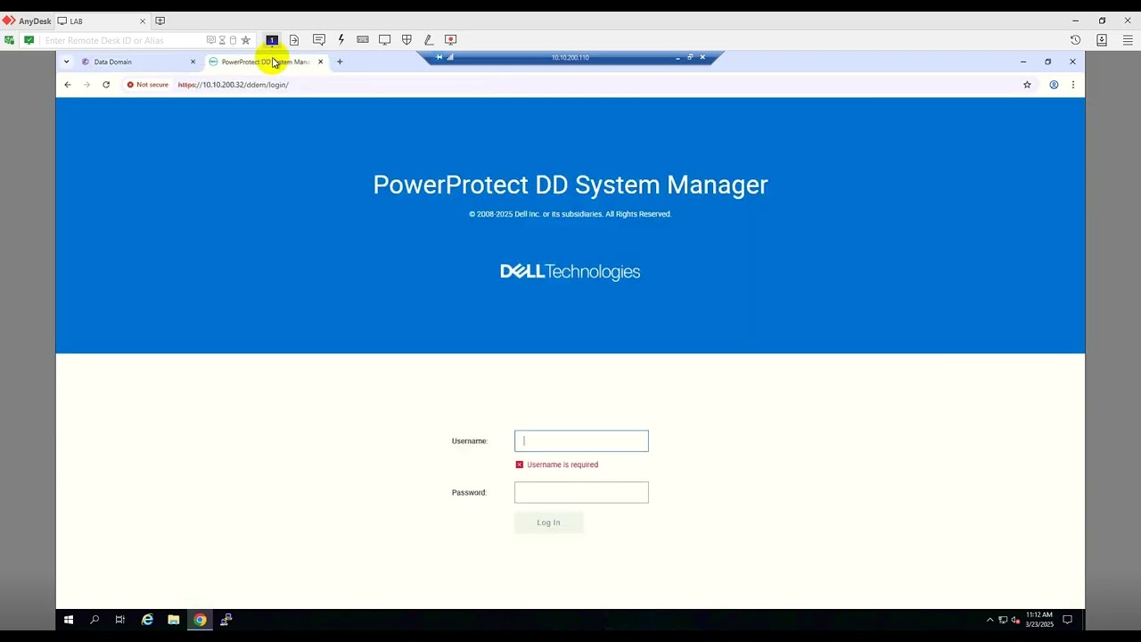Focus the Remote Desk ID input
The height and width of the screenshot is (642, 1141).
pos(123,40)
